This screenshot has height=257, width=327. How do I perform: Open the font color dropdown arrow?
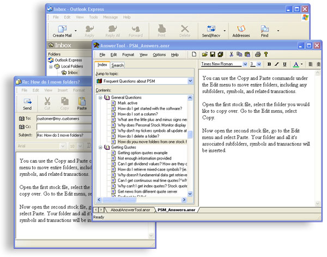click(302, 64)
